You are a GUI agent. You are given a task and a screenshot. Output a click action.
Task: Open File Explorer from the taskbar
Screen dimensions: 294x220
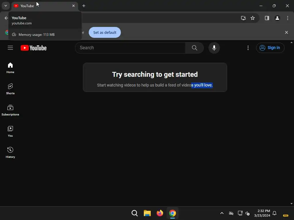click(x=147, y=213)
